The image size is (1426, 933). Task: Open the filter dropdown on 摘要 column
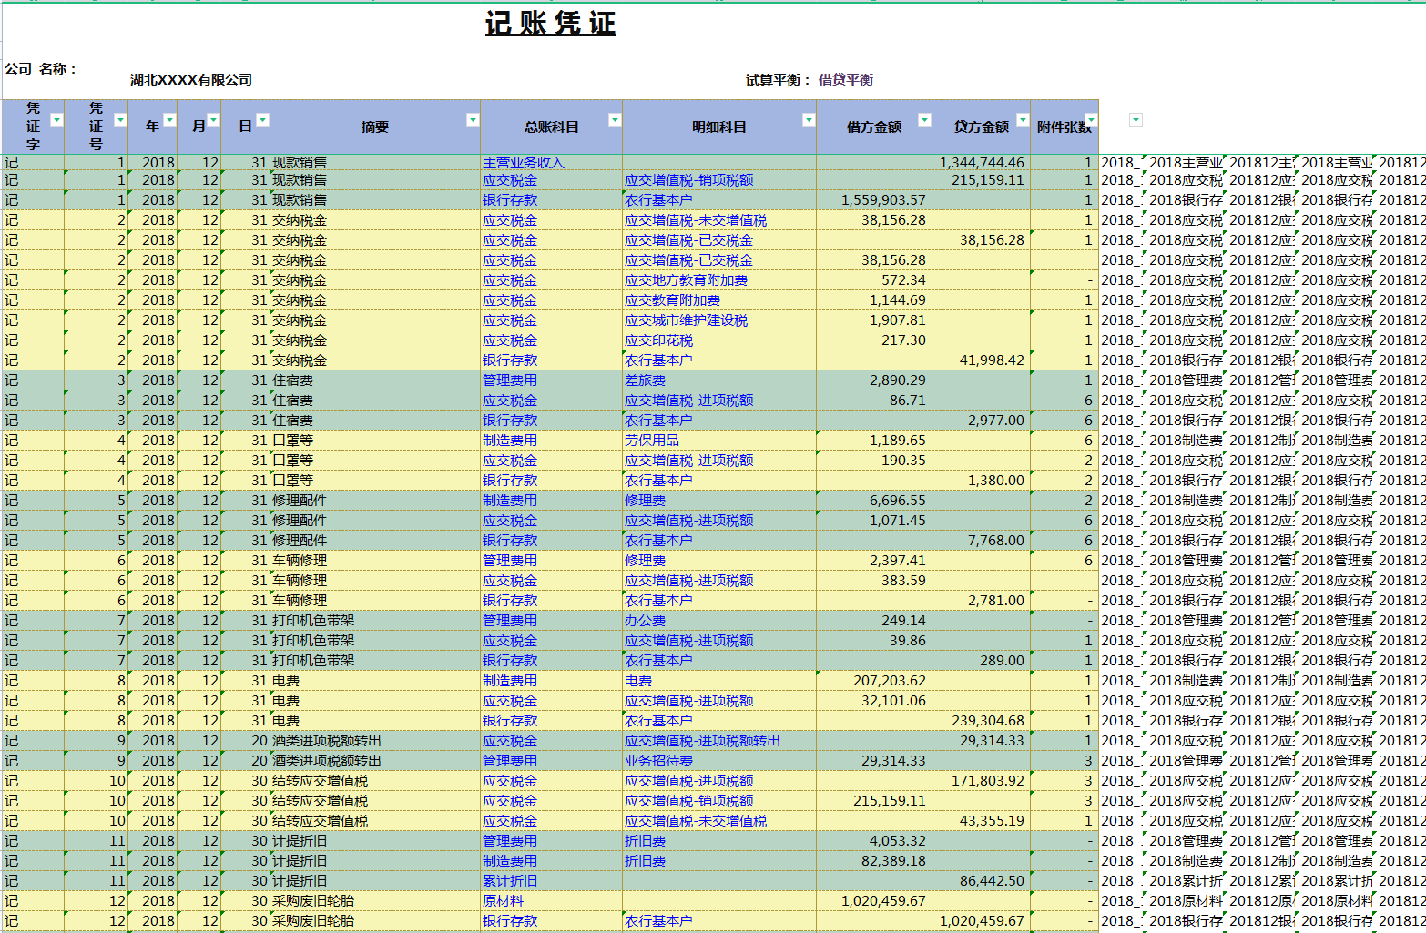473,119
